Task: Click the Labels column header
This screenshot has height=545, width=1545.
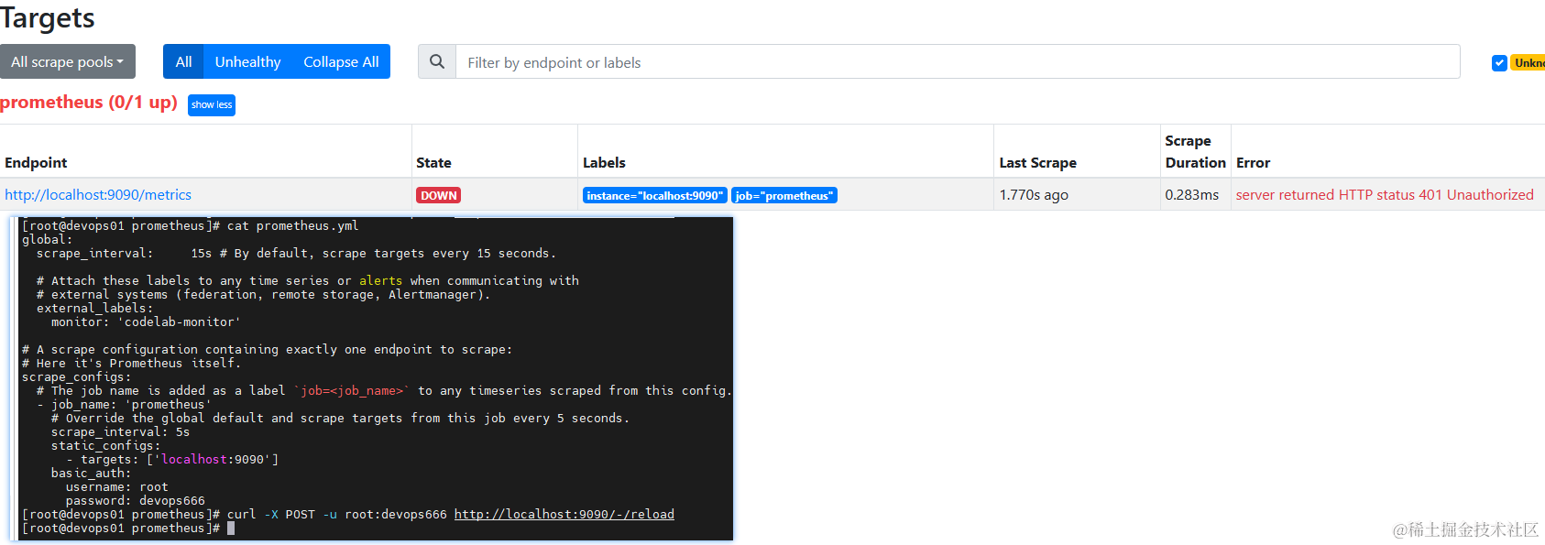Action: [x=604, y=163]
